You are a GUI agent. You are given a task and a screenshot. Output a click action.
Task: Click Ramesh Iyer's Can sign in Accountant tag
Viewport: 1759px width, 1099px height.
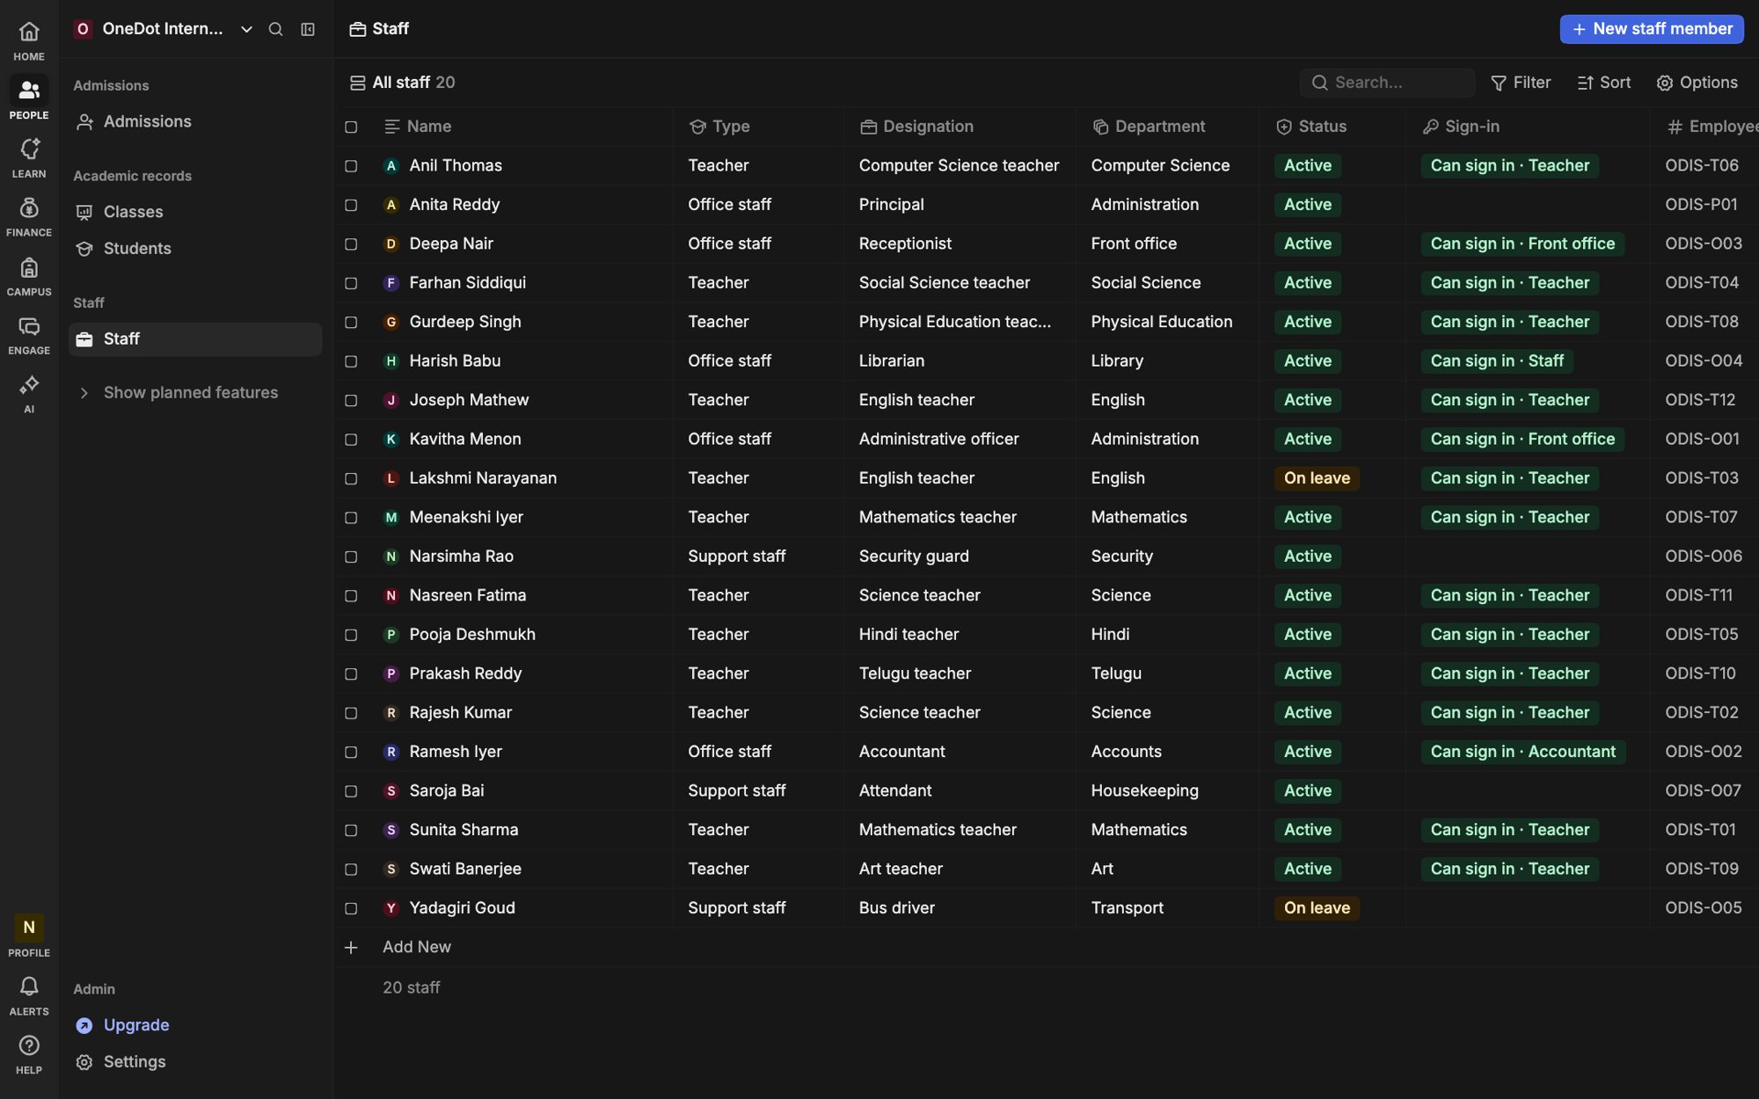click(1522, 752)
